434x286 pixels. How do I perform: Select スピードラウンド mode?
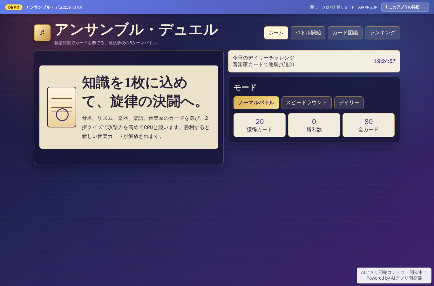click(x=307, y=103)
